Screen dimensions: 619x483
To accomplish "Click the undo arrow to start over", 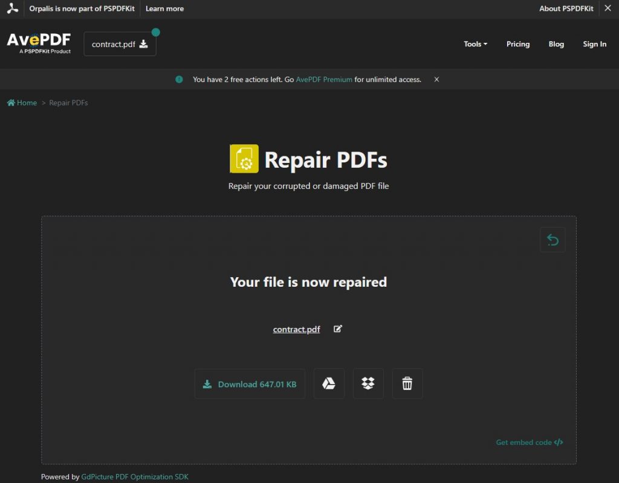I will [x=552, y=239].
